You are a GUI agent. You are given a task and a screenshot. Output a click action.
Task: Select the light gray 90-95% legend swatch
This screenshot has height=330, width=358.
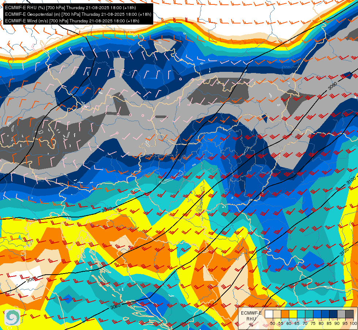pyautogui.click(x=341, y=314)
